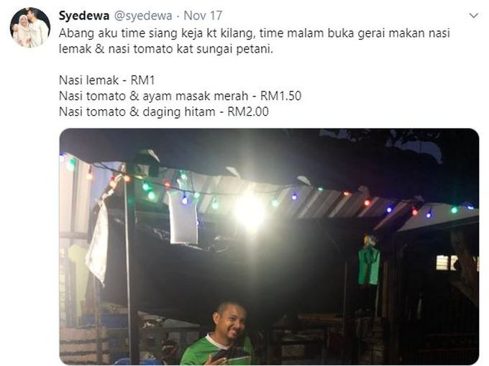Click the smiling man's face in photo

click(x=231, y=321)
